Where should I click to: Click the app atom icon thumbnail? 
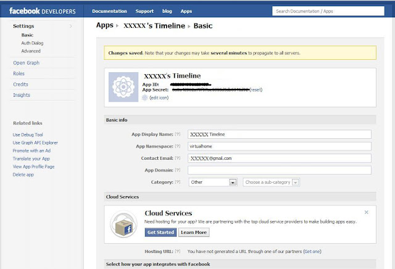(123, 87)
